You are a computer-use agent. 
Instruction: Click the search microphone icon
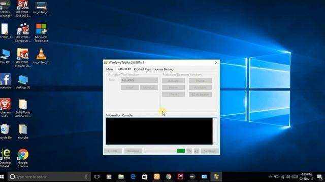point(86,176)
